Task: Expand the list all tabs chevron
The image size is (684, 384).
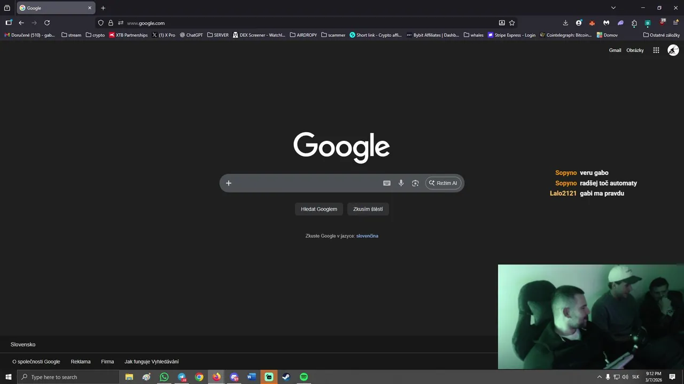Action: (x=613, y=8)
